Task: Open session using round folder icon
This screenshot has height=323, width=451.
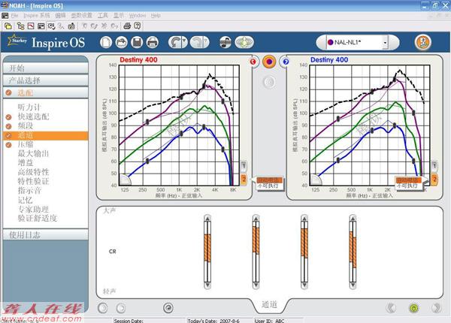Action: [x=121, y=42]
